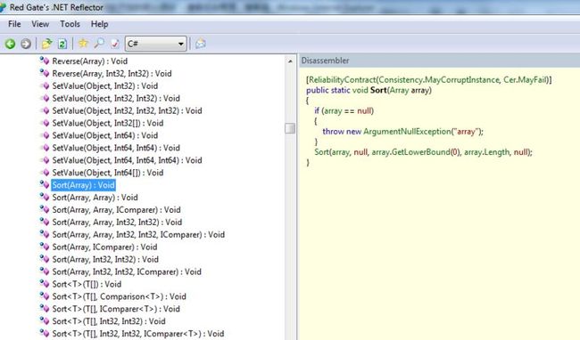Click method icon beside SetValue(Object, Int32) : Void
The image size is (580, 340).
45,86
